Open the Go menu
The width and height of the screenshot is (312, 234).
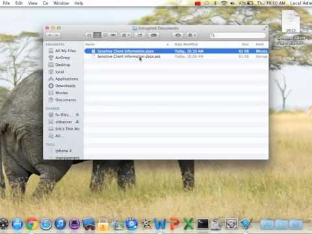(45, 3)
